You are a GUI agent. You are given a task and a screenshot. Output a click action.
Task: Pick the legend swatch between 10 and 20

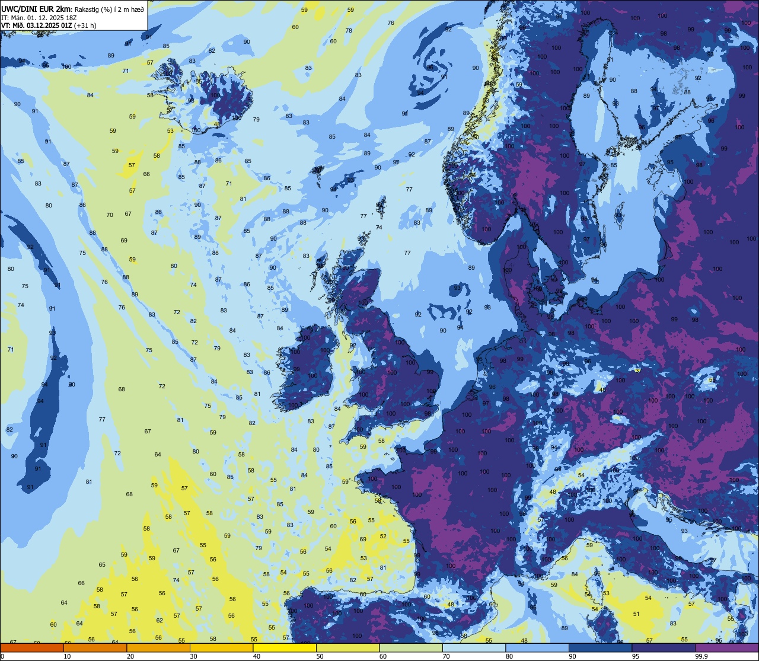pos(95,647)
